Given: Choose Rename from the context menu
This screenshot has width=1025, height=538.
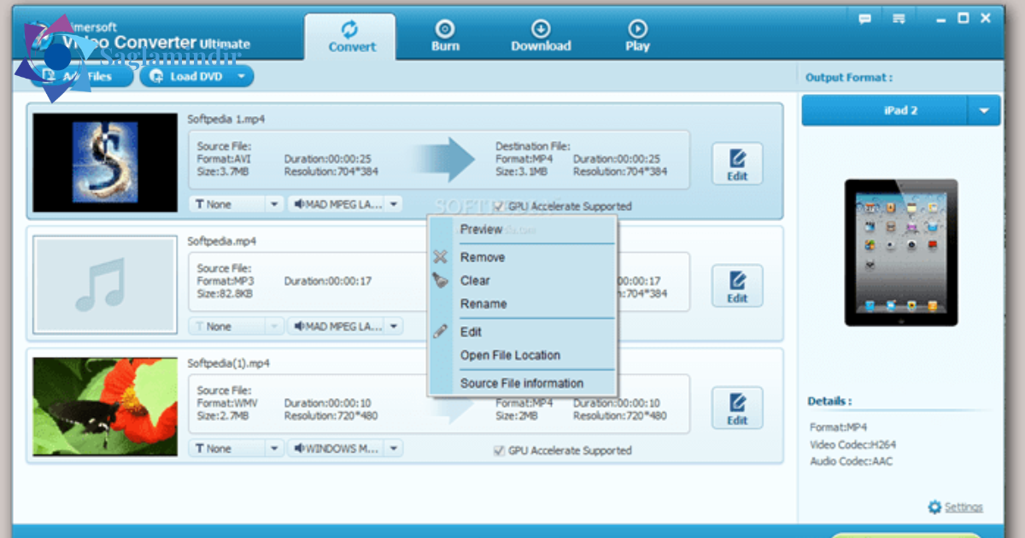Looking at the screenshot, I should coord(522,304).
